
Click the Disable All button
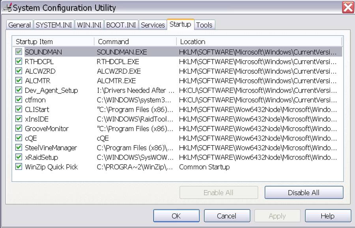click(304, 192)
